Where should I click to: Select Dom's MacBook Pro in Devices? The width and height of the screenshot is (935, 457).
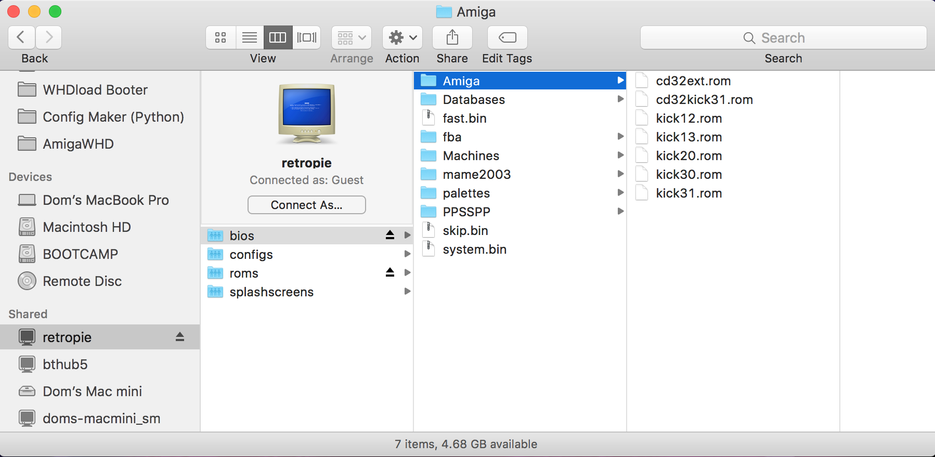click(100, 200)
